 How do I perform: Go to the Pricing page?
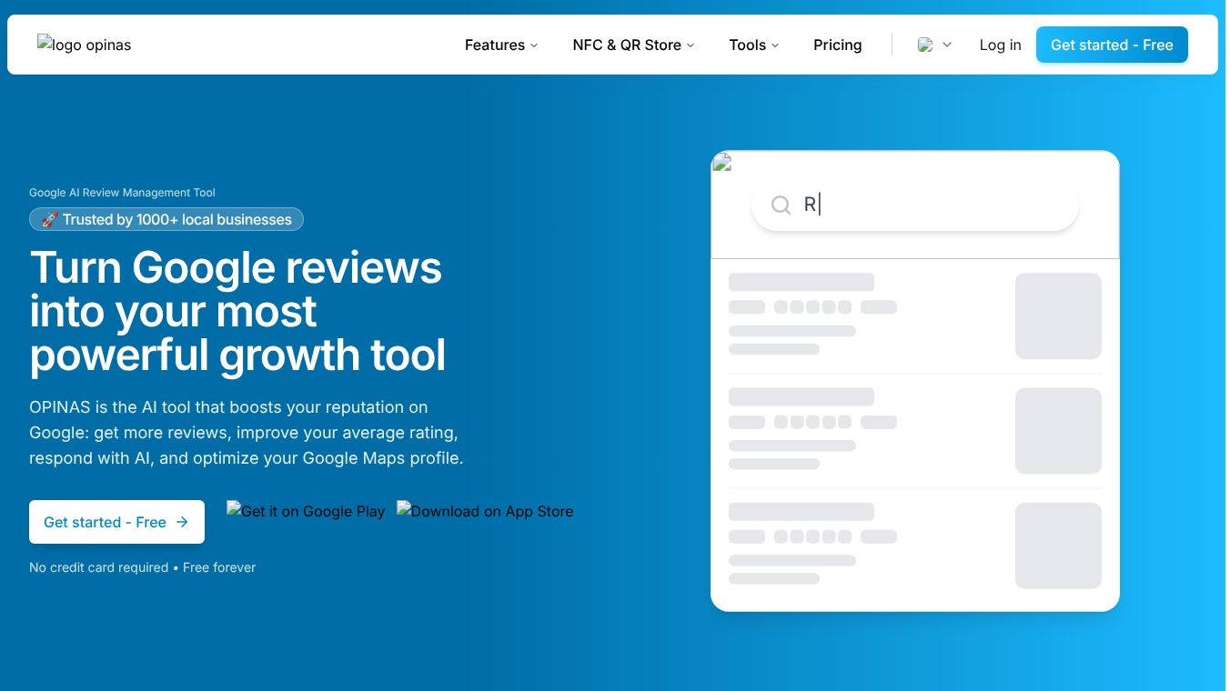[838, 45]
